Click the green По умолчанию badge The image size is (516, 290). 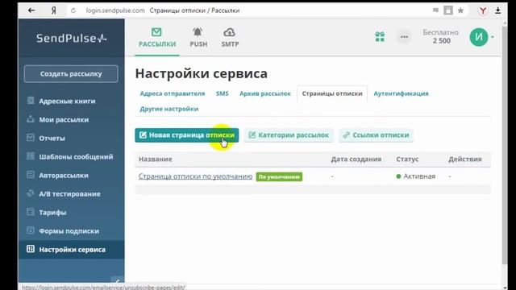(279, 177)
